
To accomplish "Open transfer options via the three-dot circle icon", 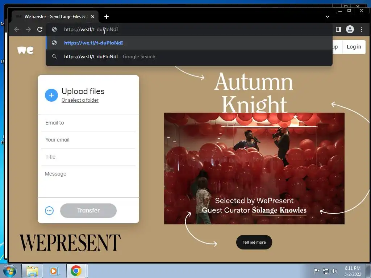I will pyautogui.click(x=49, y=211).
